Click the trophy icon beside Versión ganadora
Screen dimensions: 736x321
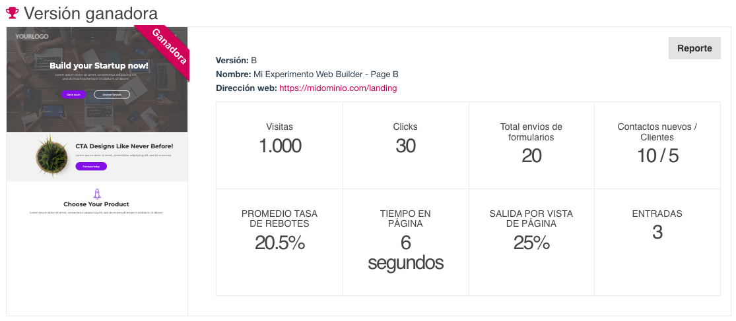pyautogui.click(x=12, y=13)
